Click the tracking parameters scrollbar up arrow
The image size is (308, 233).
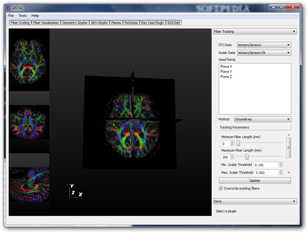click(x=289, y=135)
